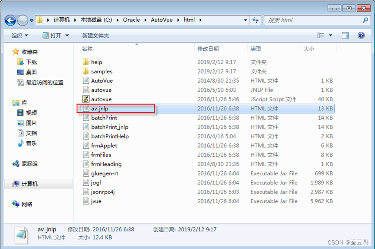Select the 音乐 music library icon
375x249 pixels.
[x=21, y=143]
